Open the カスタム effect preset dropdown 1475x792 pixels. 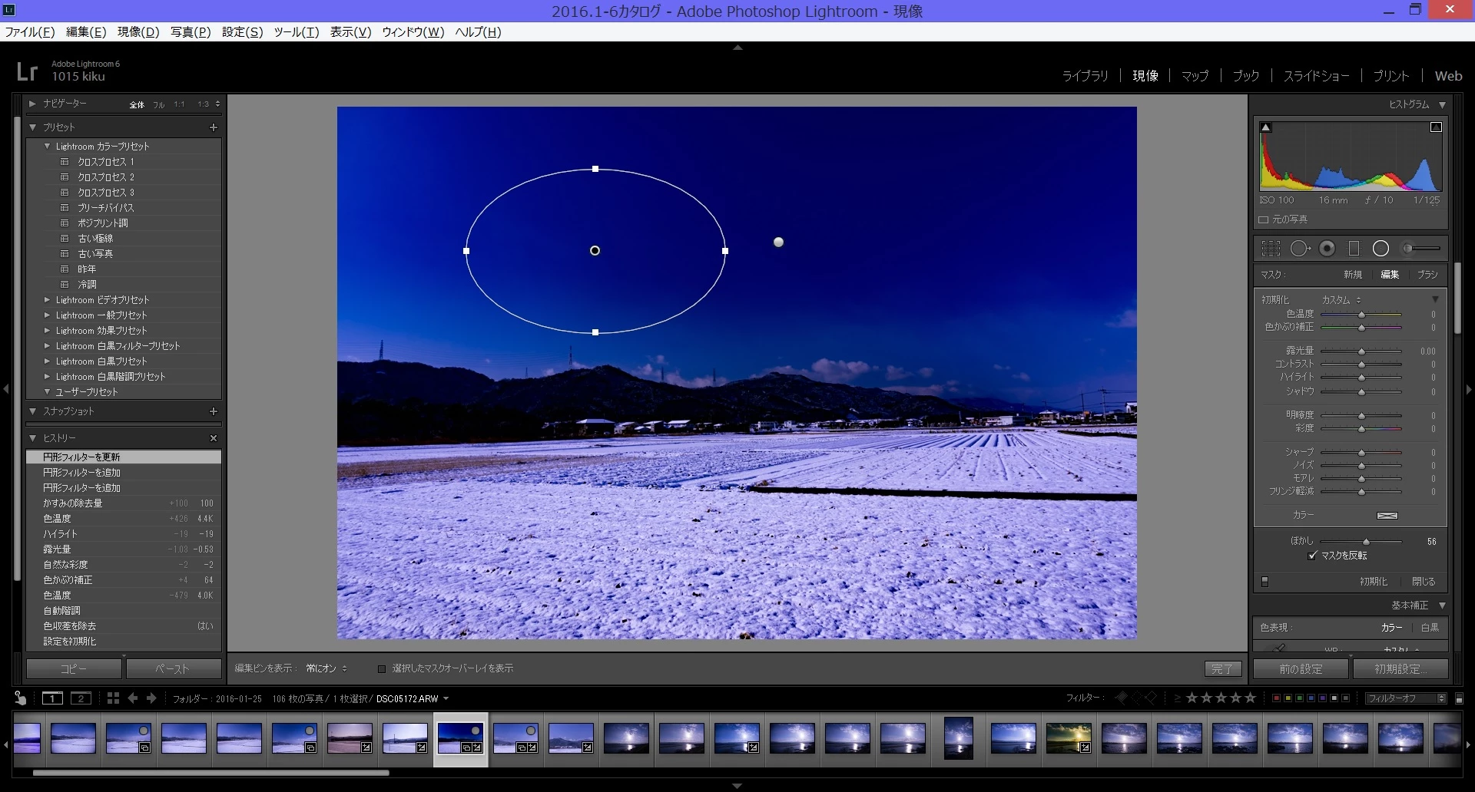[x=1341, y=300]
